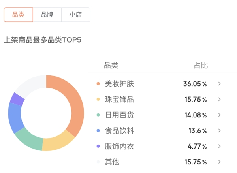Image resolution: width=237 pixels, height=173 pixels.
Task: Open the 小店 tab
Action: (76, 15)
